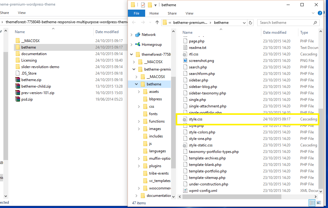Expand the muffin-options tree node
The image size is (328, 208).
139,158
